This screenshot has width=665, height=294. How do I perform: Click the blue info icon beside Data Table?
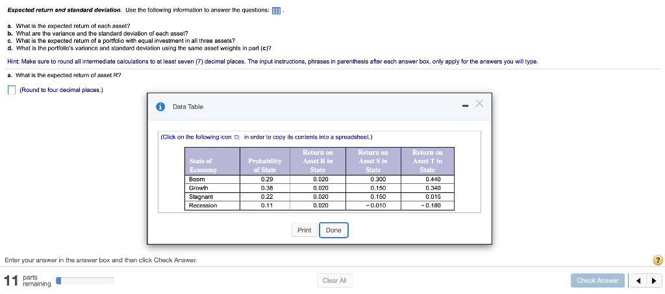(160, 107)
